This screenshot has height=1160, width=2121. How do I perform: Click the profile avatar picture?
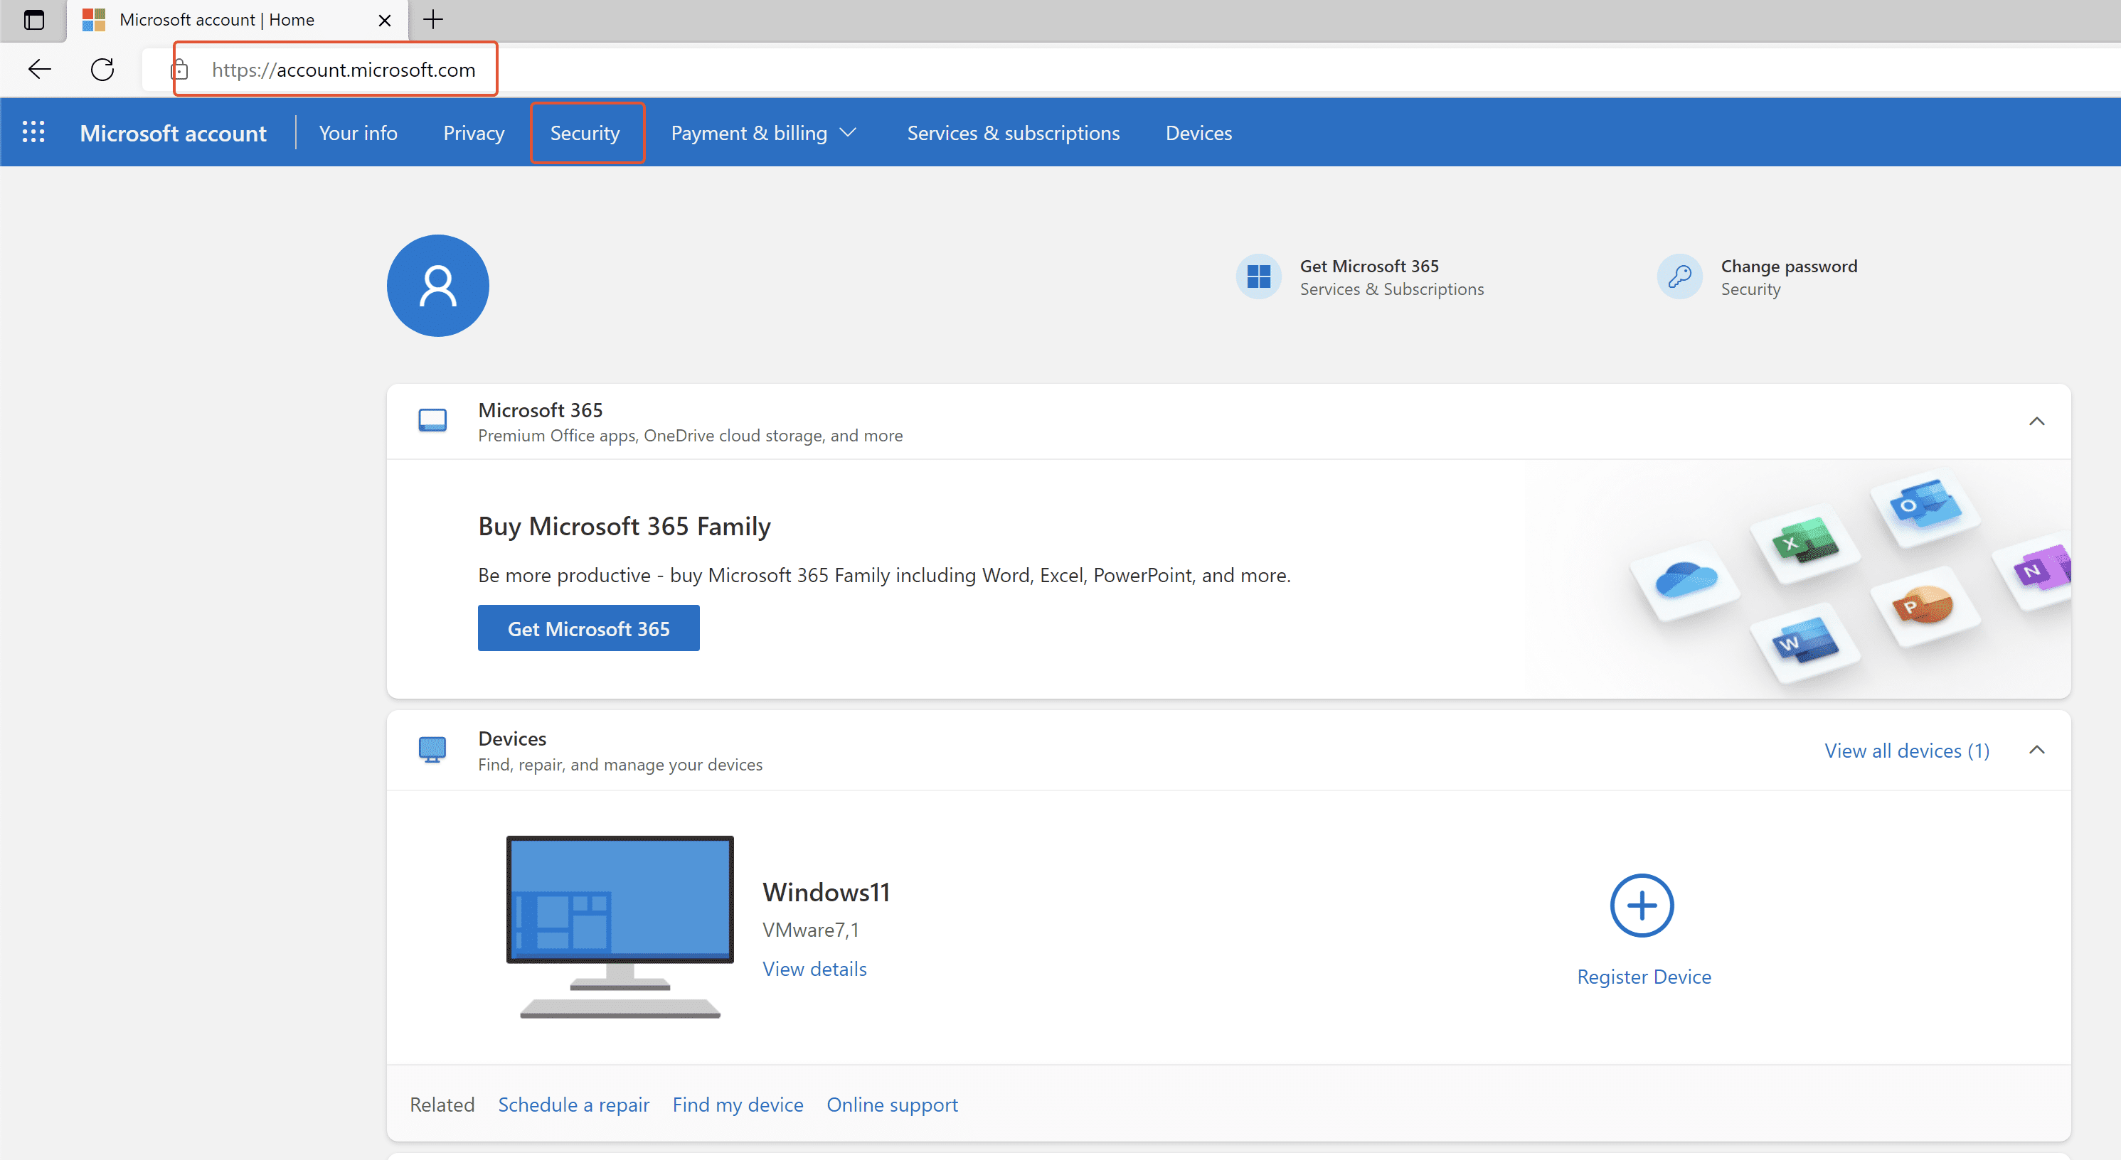(x=438, y=286)
